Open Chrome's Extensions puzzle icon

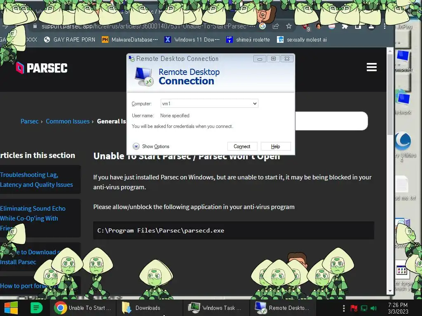click(x=345, y=26)
